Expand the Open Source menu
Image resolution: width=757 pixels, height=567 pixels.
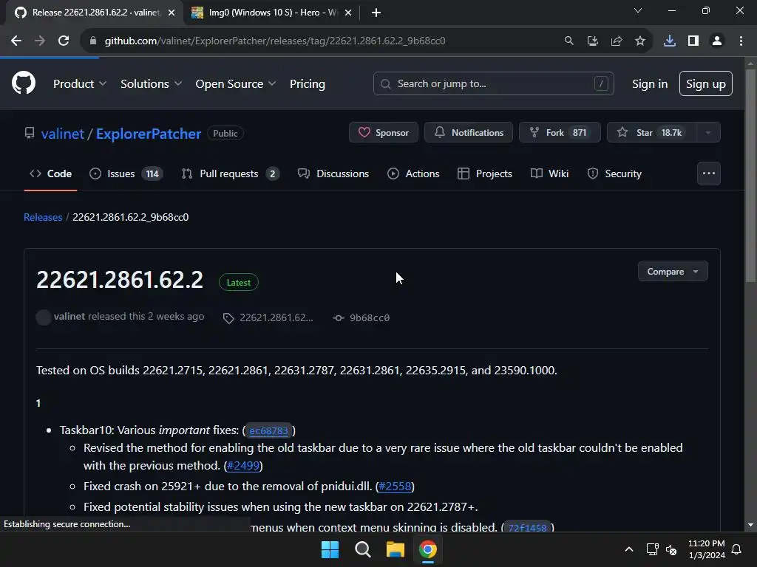236,84
